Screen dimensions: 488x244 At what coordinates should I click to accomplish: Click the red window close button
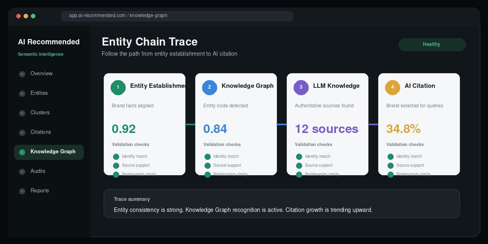(18, 16)
